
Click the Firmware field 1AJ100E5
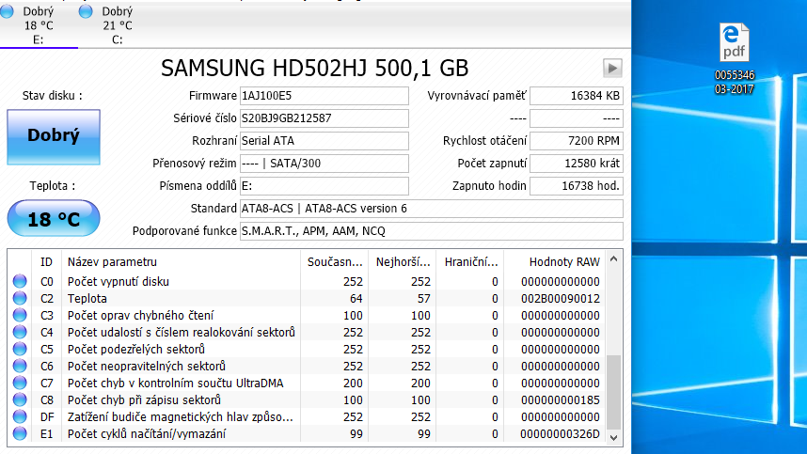coord(324,96)
